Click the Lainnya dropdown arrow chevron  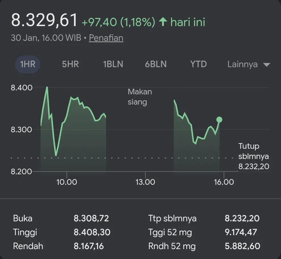267,65
